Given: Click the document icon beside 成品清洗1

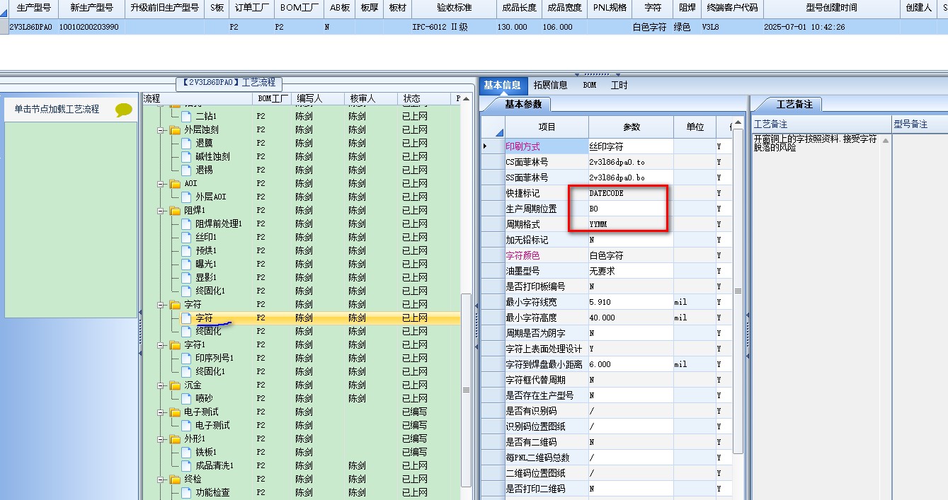Looking at the screenshot, I should [186, 465].
